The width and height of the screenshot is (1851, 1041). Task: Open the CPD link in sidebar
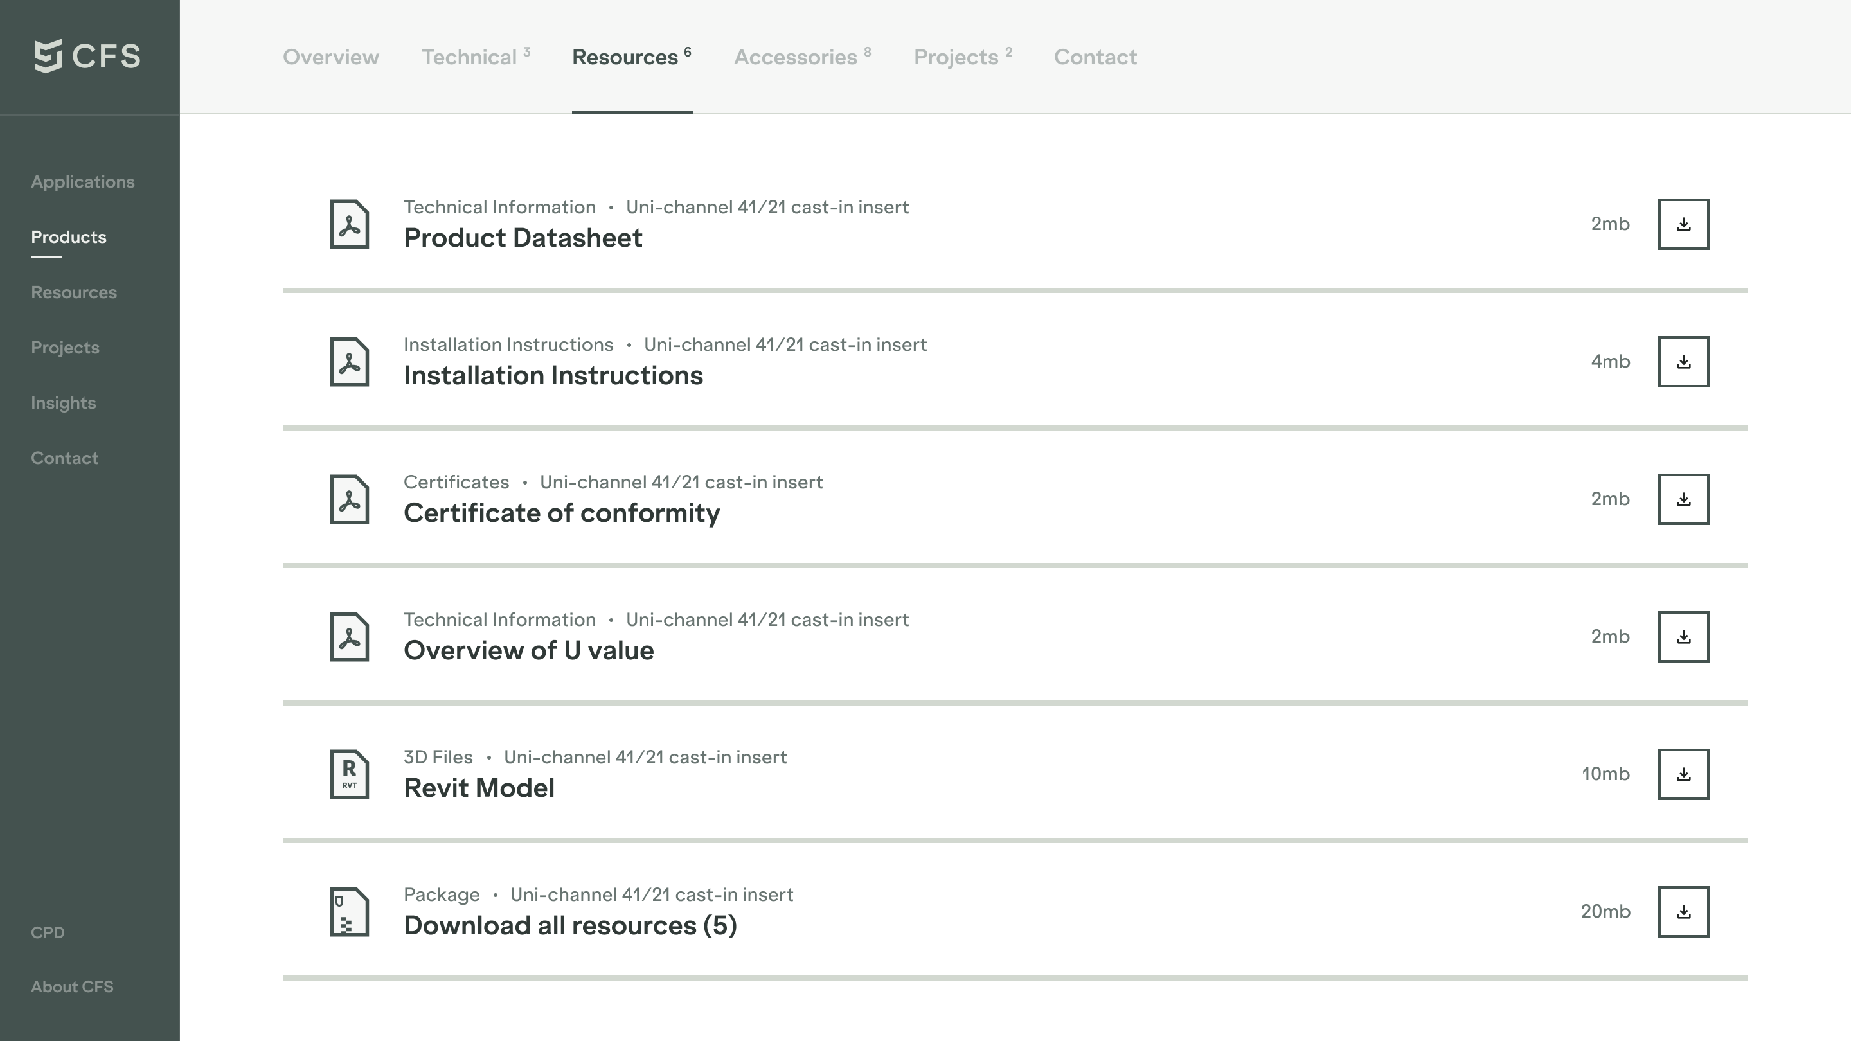point(48,932)
